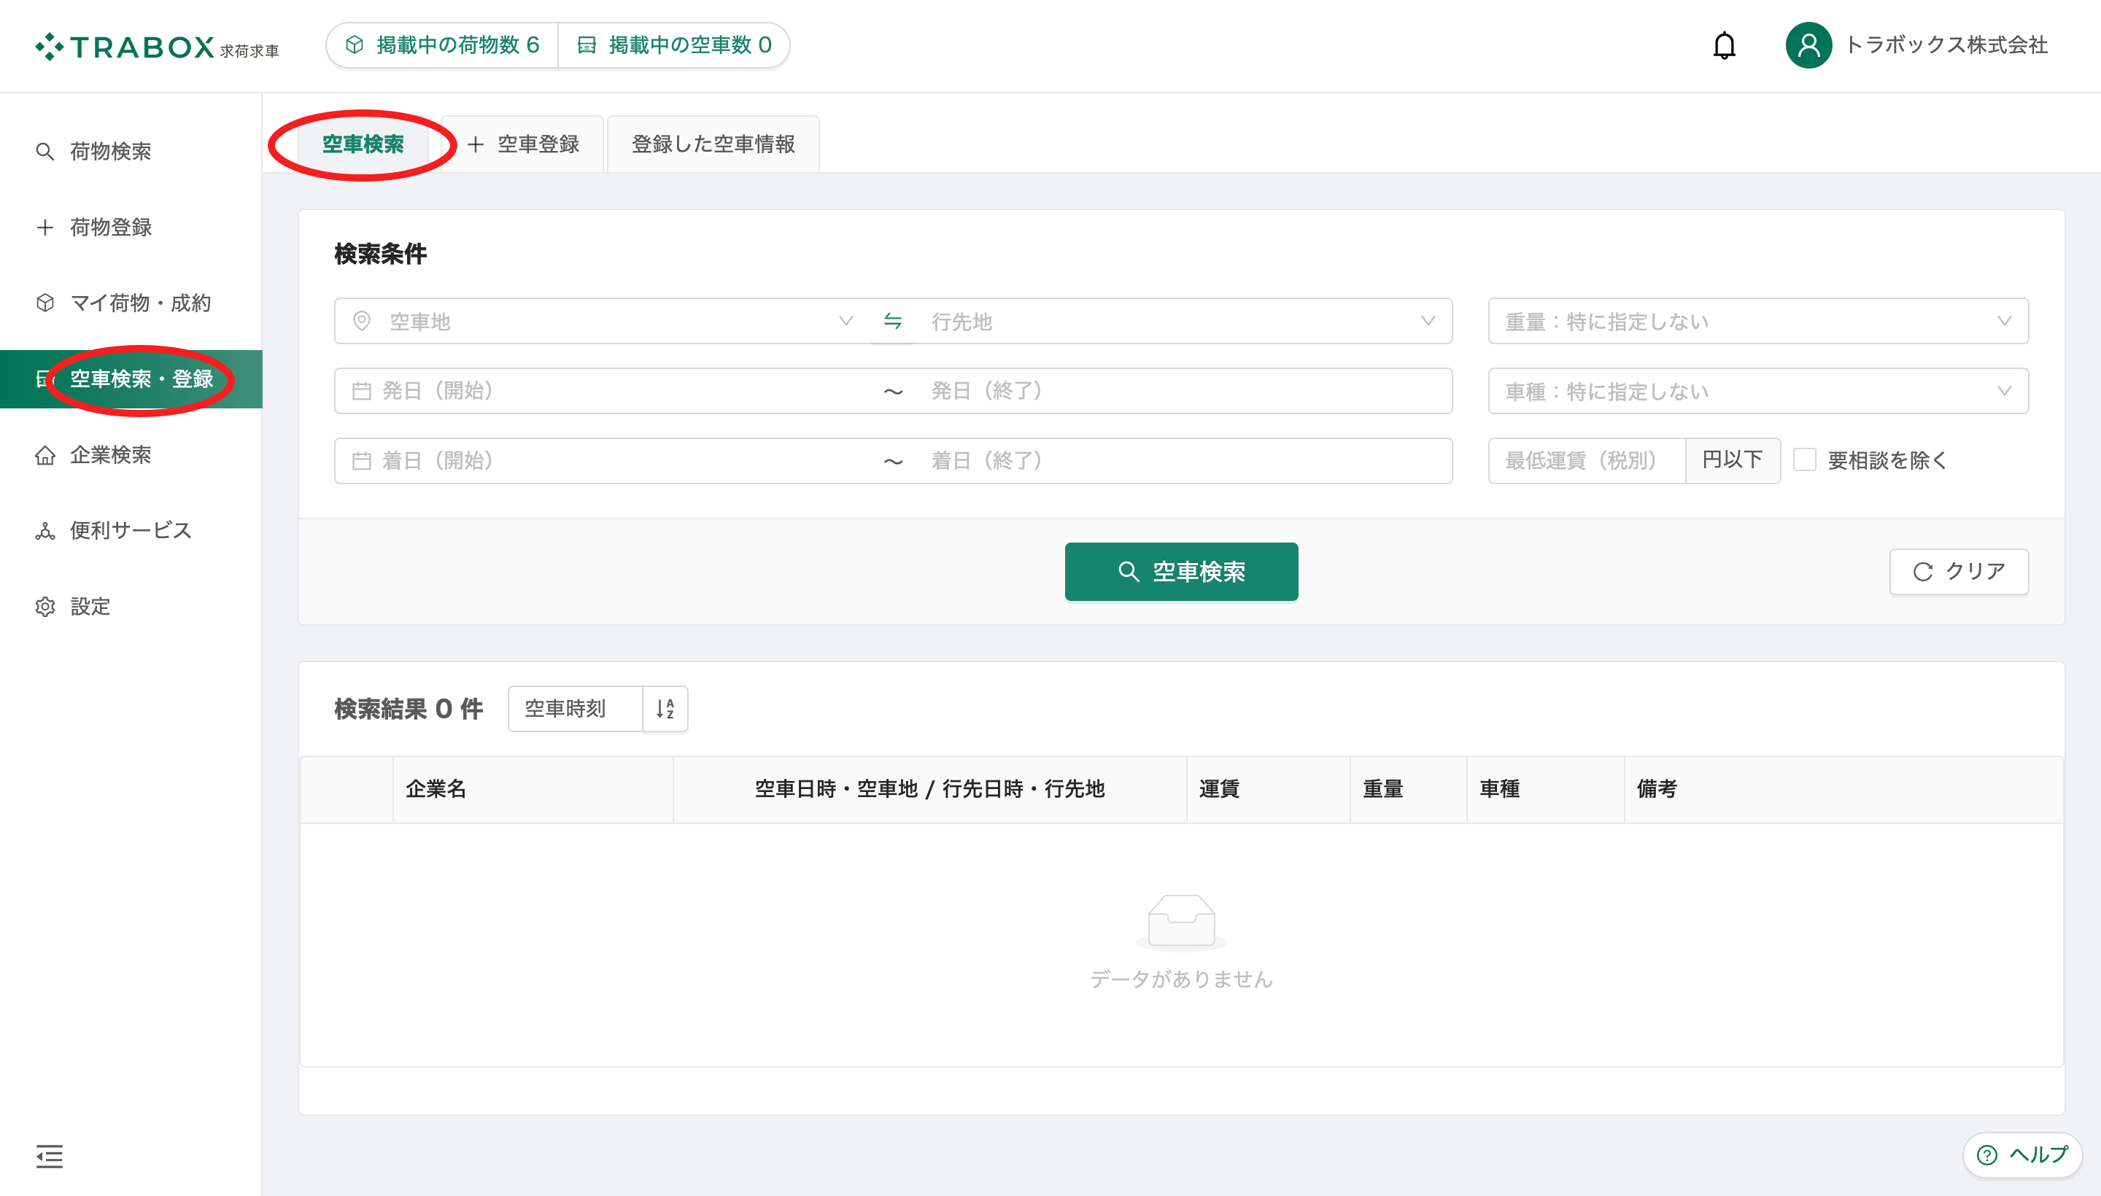Click the cube icon beside マイ荷物・成約

45,303
